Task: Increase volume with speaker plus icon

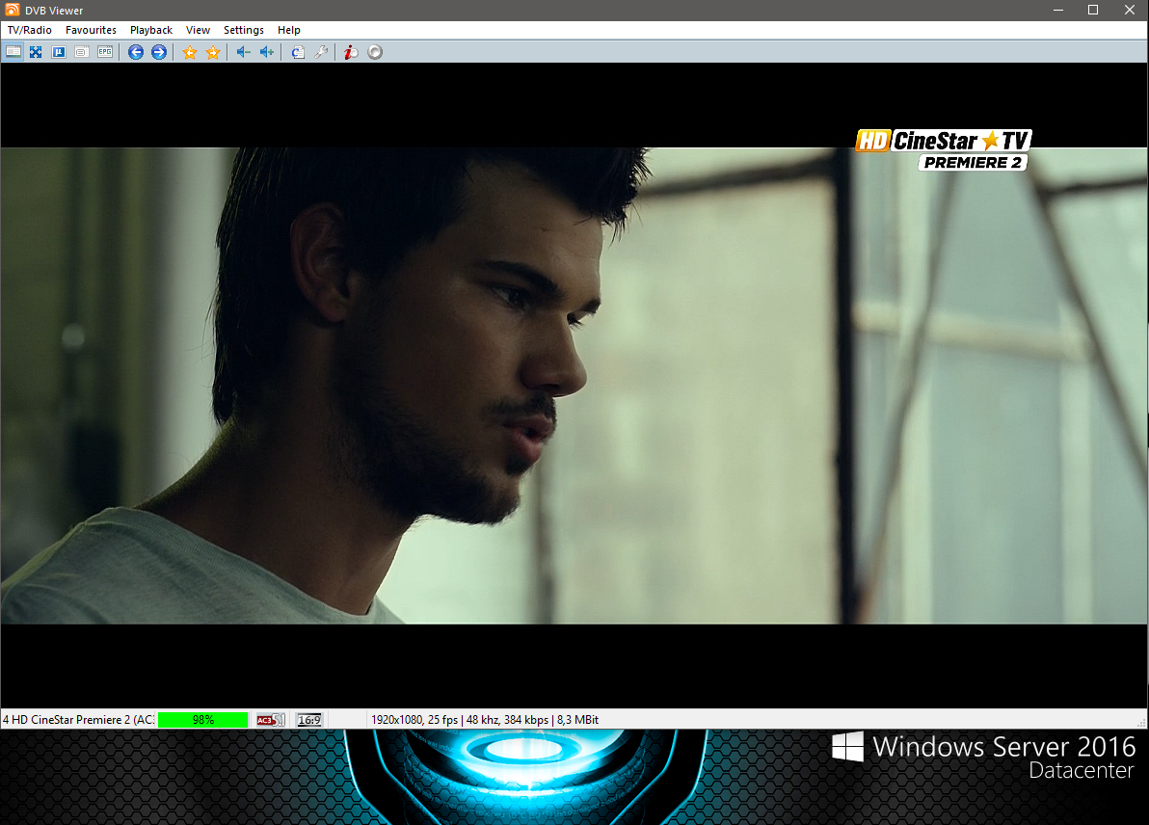Action: pos(267,52)
